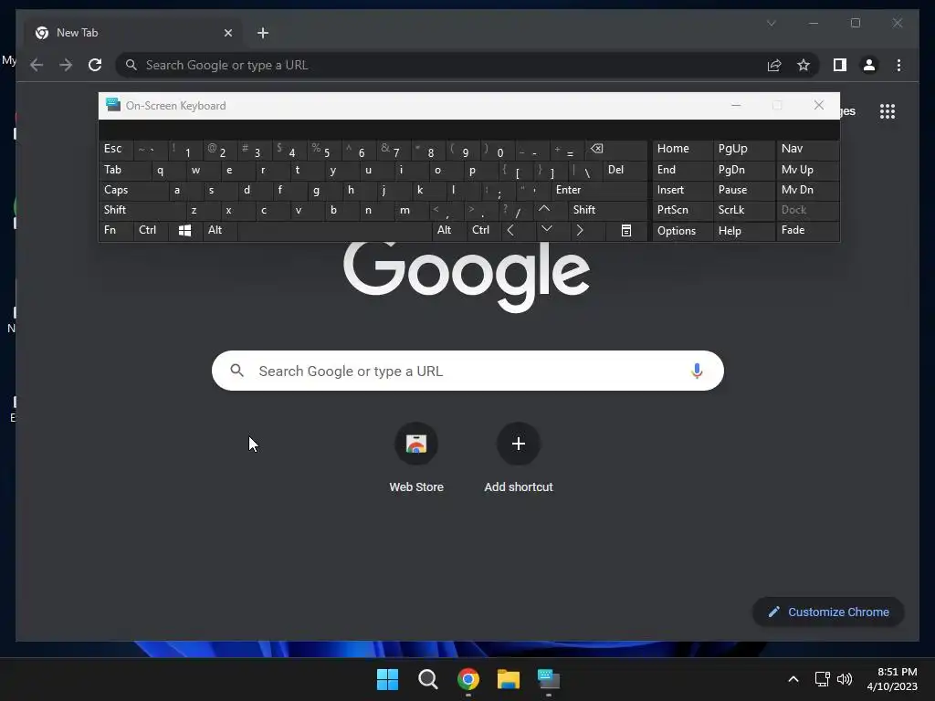Go forward with Chrome's forward arrow
Screen dimensions: 935x701
(x=66, y=65)
